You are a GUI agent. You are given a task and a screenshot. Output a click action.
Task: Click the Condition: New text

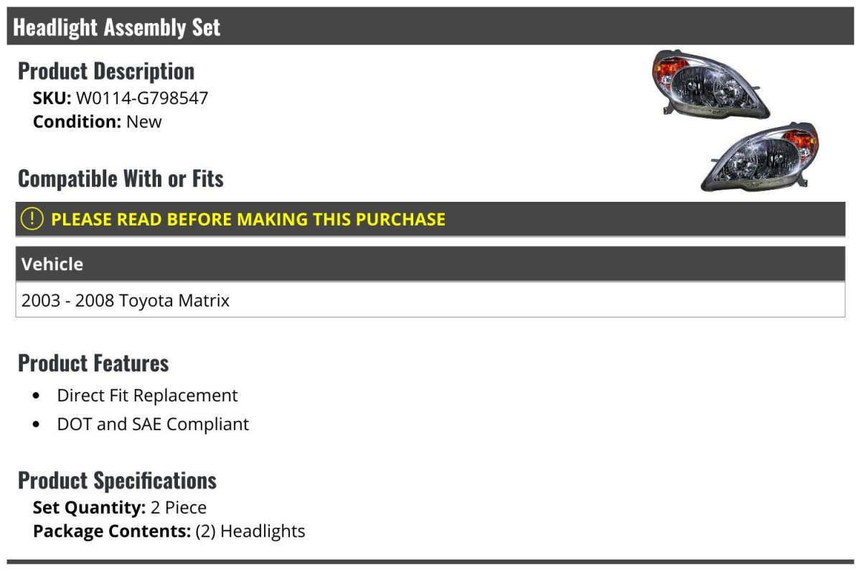[x=98, y=121]
